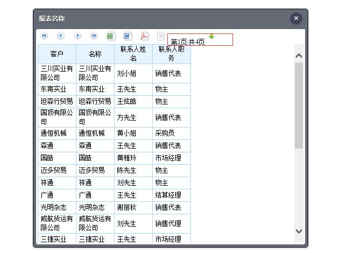Go to the previous report page
346x253 pixels.
pos(61,36)
